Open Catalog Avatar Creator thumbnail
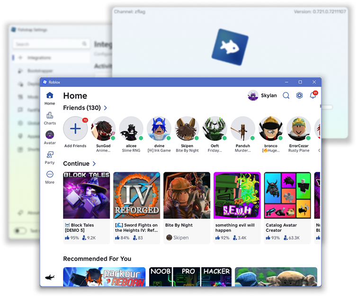This screenshot has height=297, width=357. (x=287, y=195)
